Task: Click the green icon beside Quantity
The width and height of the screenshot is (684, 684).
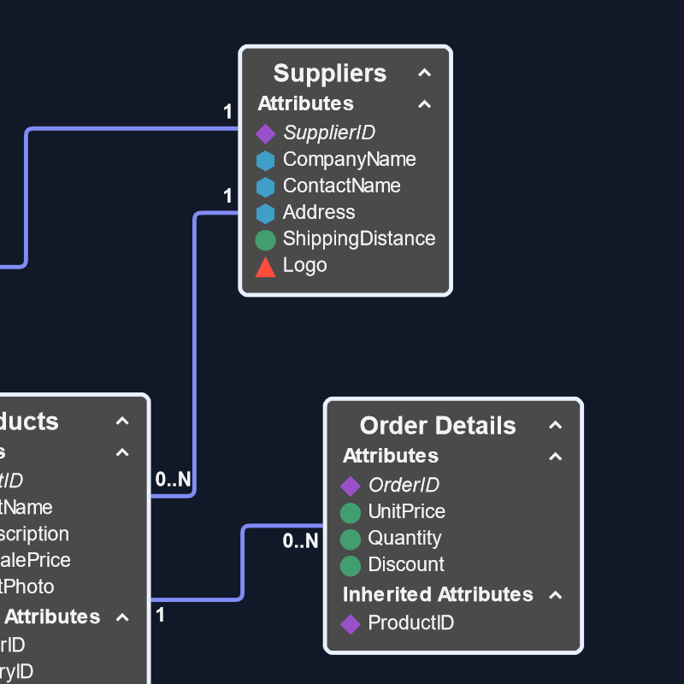Action: coord(349,539)
